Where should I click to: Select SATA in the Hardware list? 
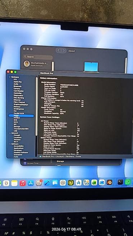click(x=16, y=122)
